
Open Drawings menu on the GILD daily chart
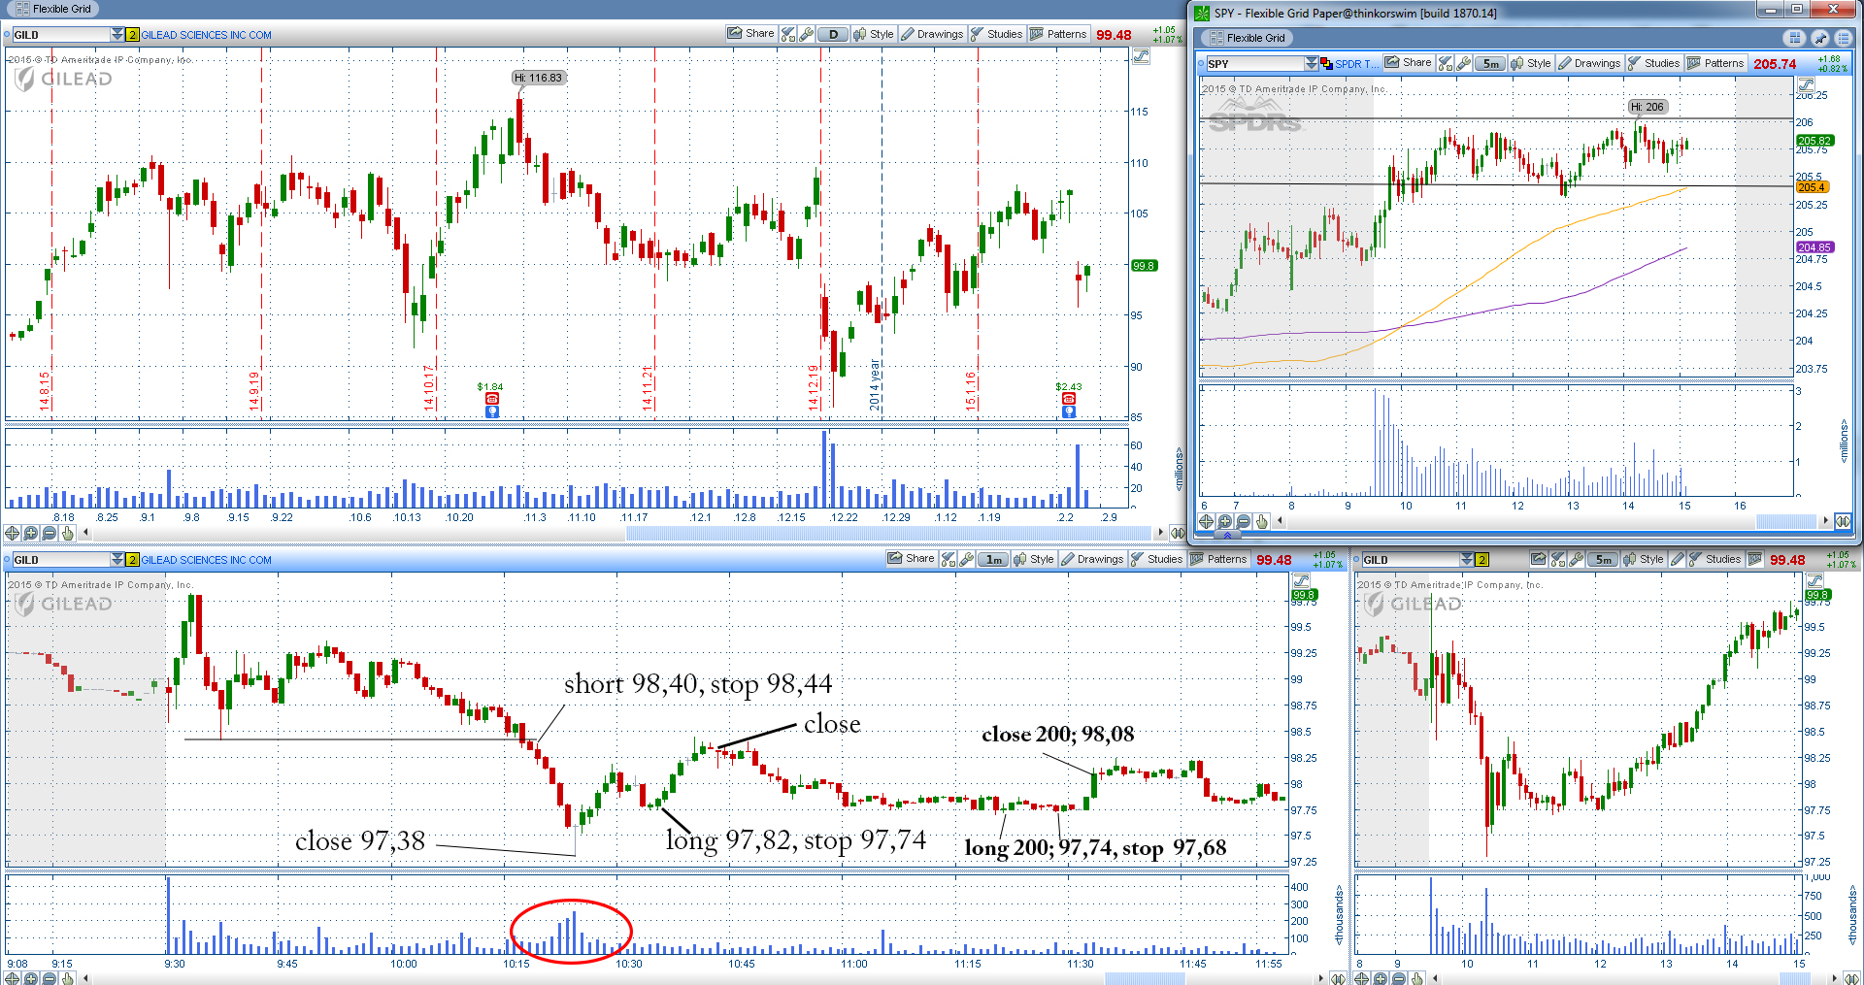932,34
